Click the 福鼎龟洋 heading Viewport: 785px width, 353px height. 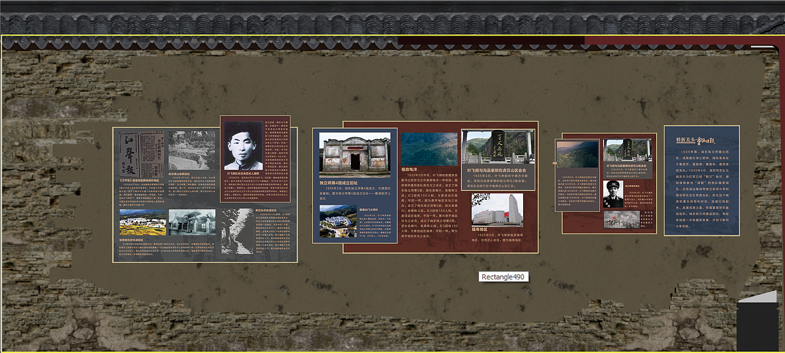tap(410, 169)
